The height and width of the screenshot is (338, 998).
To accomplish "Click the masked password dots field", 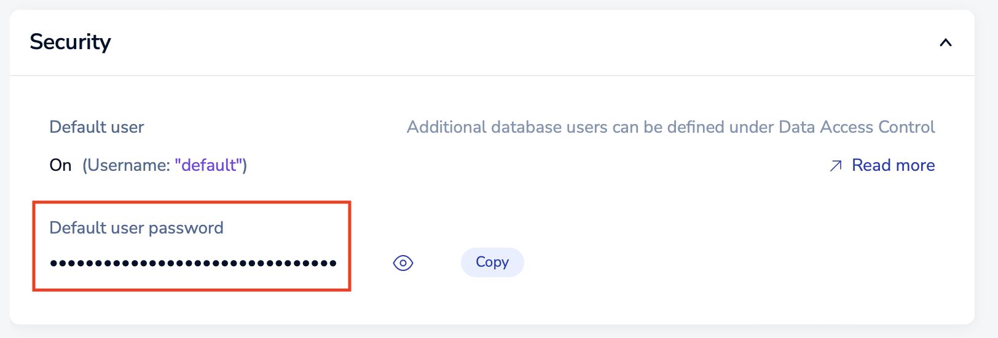I will [x=193, y=263].
